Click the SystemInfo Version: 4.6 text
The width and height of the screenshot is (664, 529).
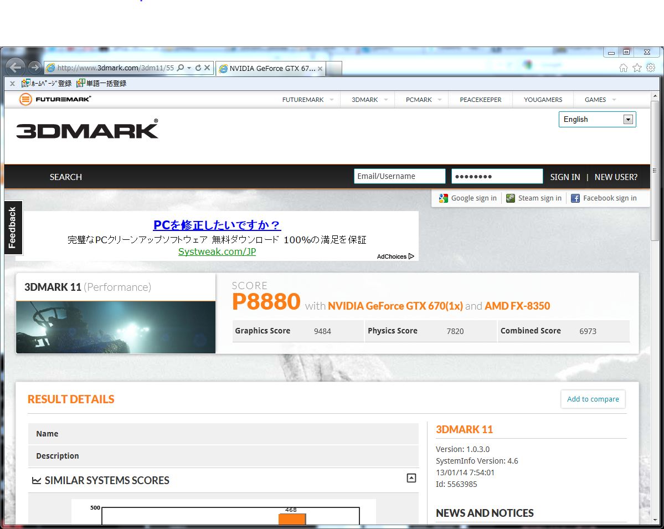[x=477, y=461]
